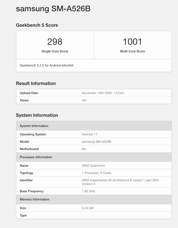The width and height of the screenshot is (178, 228).
Task: Click the Multi-Core Score label
Action: coord(133,51)
